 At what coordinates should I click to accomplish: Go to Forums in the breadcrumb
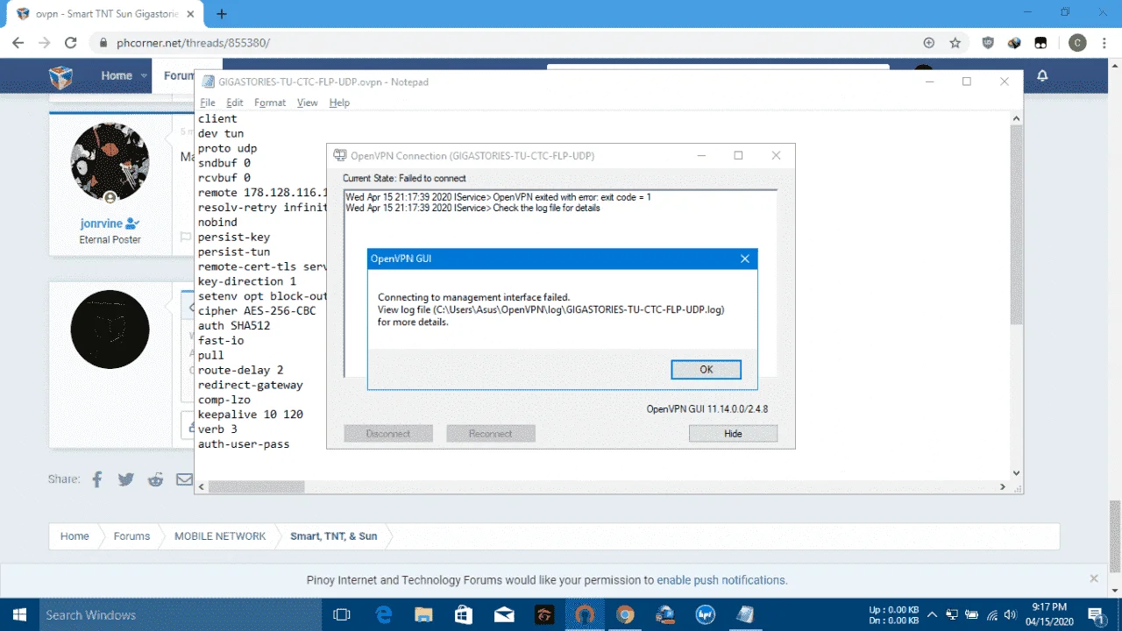tap(131, 535)
